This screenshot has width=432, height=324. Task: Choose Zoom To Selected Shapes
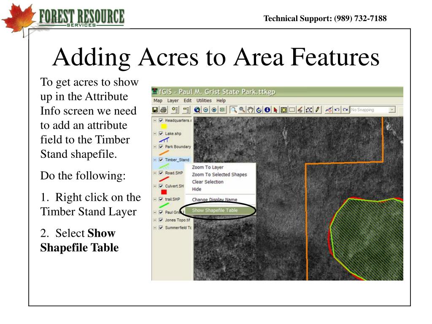point(220,175)
